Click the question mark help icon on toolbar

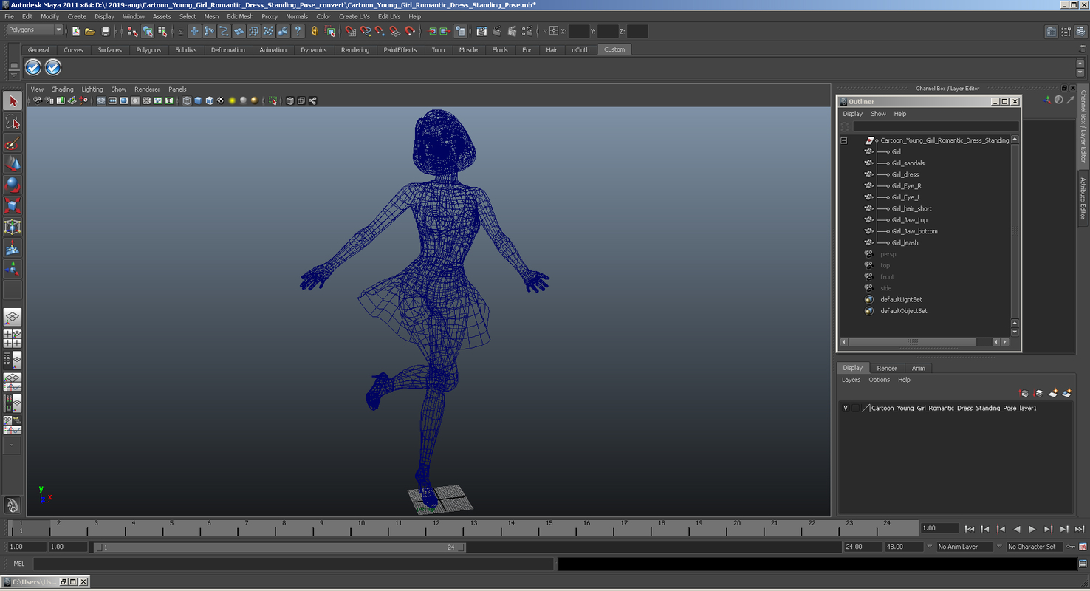[x=297, y=31]
